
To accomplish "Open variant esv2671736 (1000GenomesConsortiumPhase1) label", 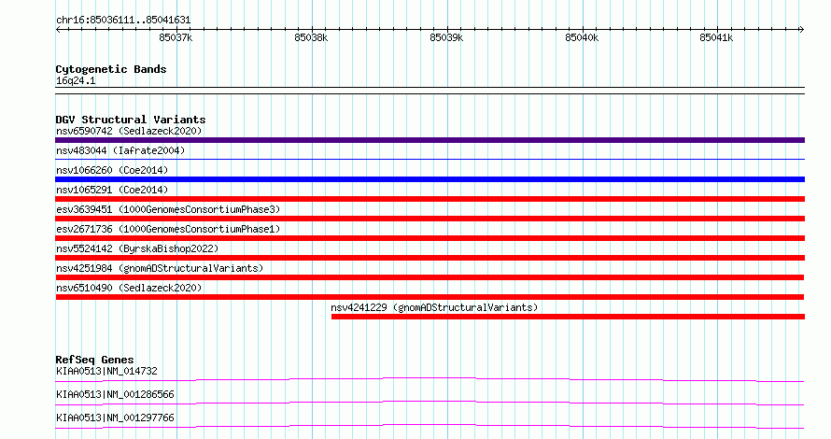I will pos(168,229).
